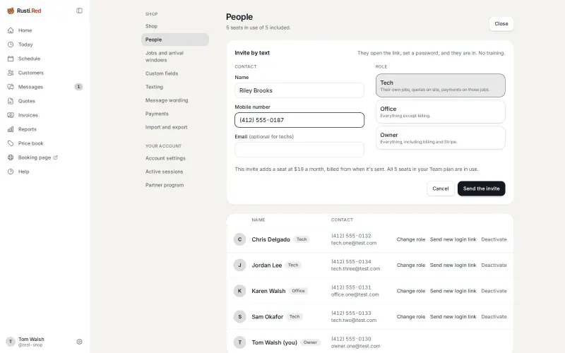Open Message wording settings
565x353 pixels.
[x=174, y=100]
